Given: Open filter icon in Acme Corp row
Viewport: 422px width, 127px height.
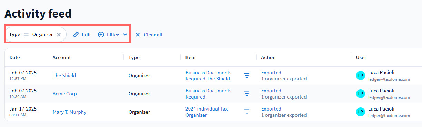Looking at the screenshot, I should pos(247,93).
